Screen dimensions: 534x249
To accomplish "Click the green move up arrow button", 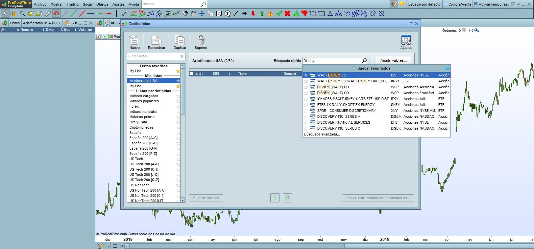I will point(275,198).
